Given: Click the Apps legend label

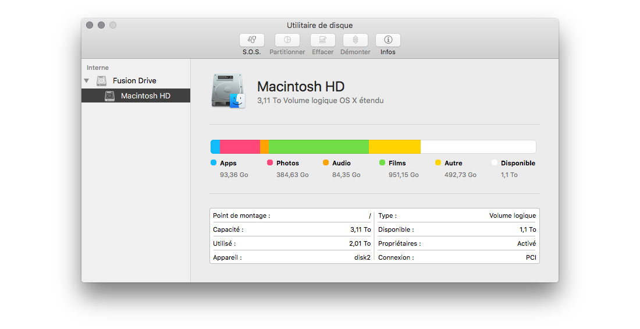Looking at the screenshot, I should (x=228, y=163).
